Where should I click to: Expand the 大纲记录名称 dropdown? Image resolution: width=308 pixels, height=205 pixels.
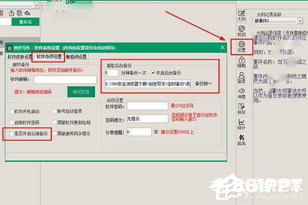pos(300,20)
